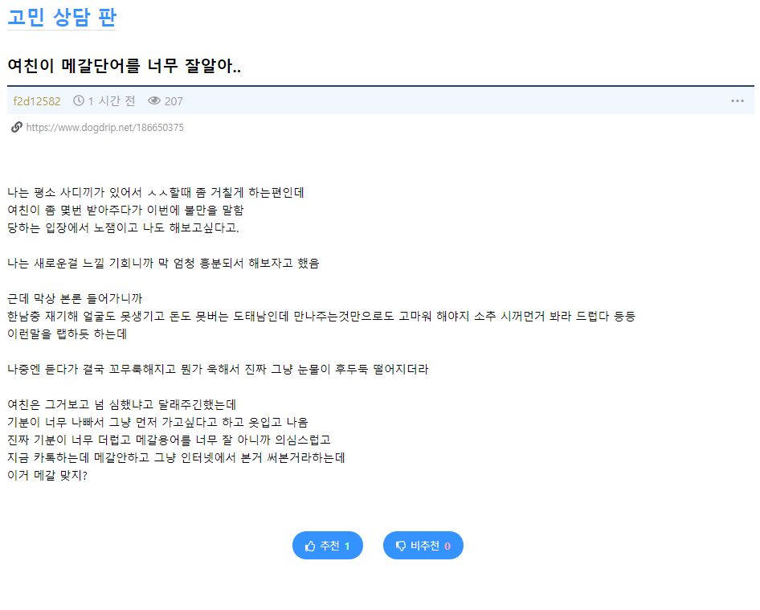The image size is (760, 610).
Task: Click the line starting 근데 막상 본론
Action: coord(75,299)
